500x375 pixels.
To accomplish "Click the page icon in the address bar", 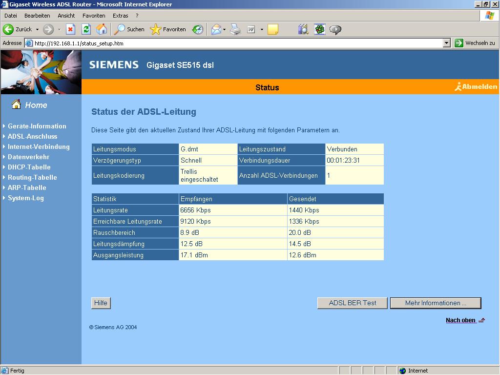I will tap(29, 43).
